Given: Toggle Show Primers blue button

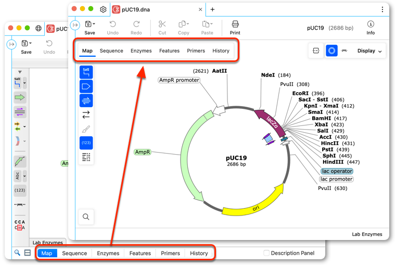Looking at the screenshot, I should pos(86,101).
